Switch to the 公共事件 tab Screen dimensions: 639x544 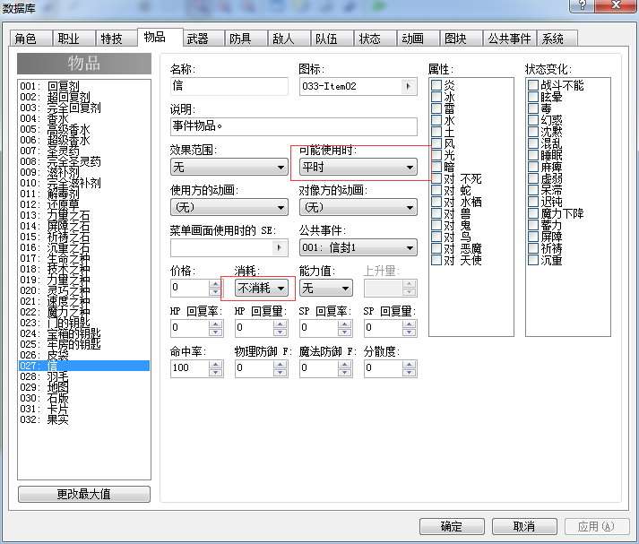pyautogui.click(x=509, y=39)
